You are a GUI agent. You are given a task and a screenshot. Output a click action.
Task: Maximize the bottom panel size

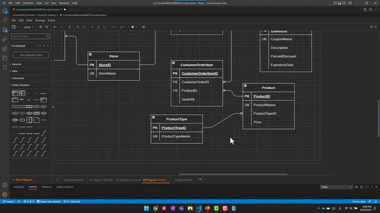(372, 187)
